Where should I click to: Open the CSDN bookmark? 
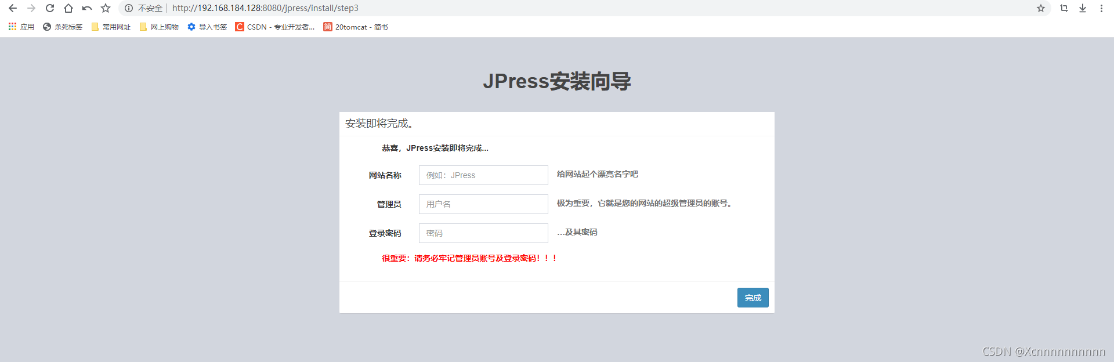[x=275, y=27]
